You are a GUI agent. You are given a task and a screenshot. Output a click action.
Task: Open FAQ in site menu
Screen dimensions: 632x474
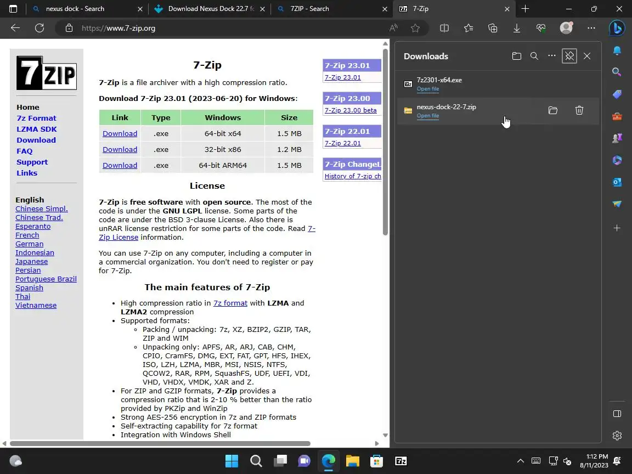coord(24,151)
